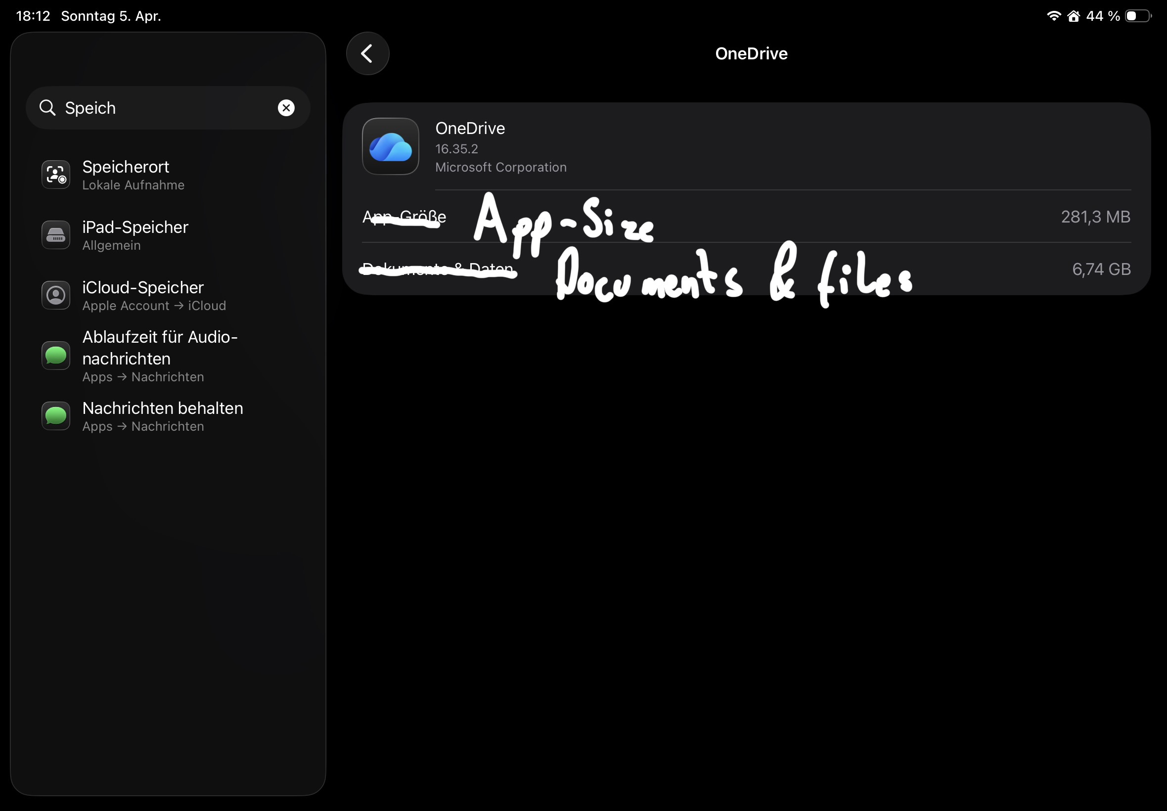Click Messages icon beside Nachrichten behalten

[x=56, y=416]
